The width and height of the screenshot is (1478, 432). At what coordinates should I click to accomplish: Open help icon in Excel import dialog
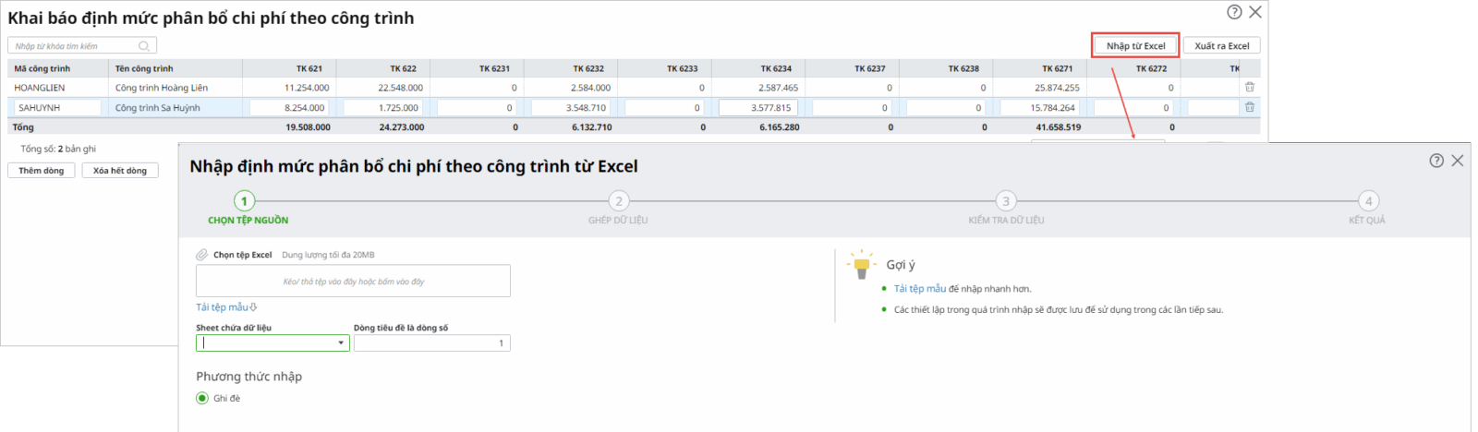(x=1436, y=161)
